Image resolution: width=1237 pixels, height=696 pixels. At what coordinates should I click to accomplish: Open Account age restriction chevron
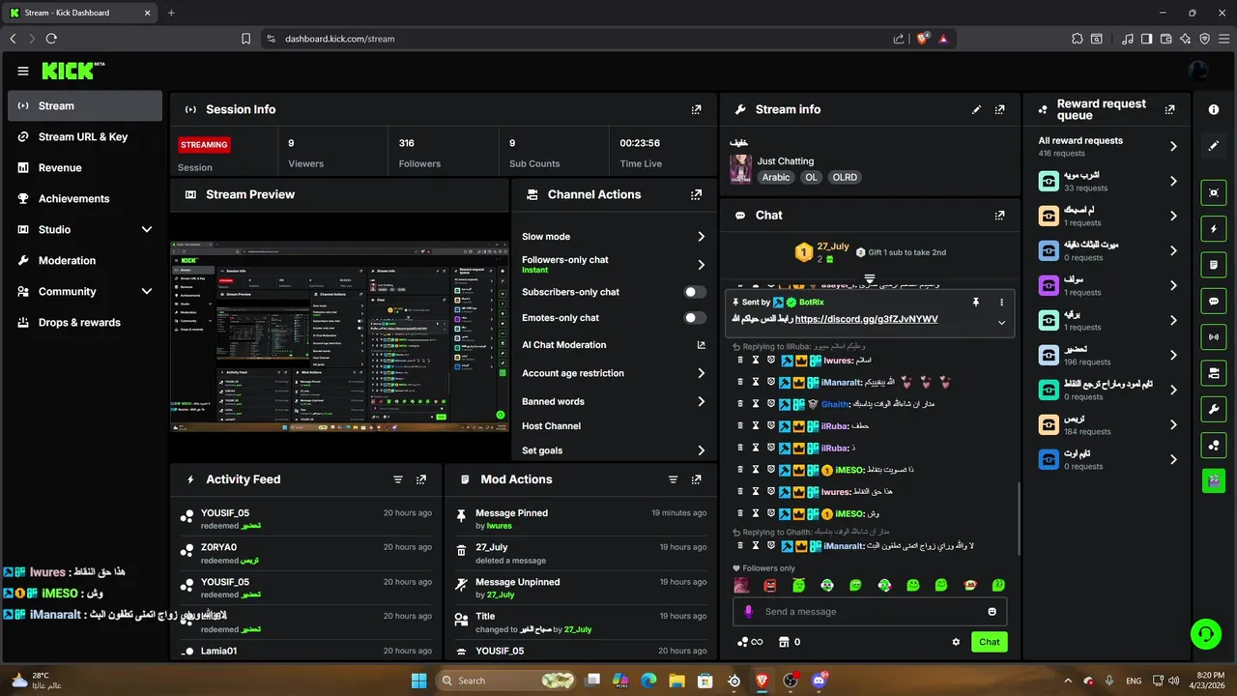point(702,373)
